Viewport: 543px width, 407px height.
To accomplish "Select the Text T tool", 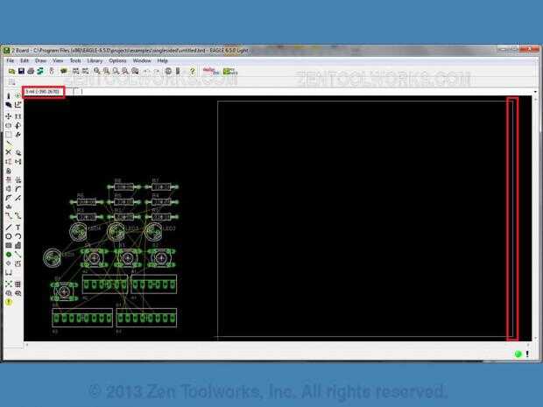I will (18, 228).
